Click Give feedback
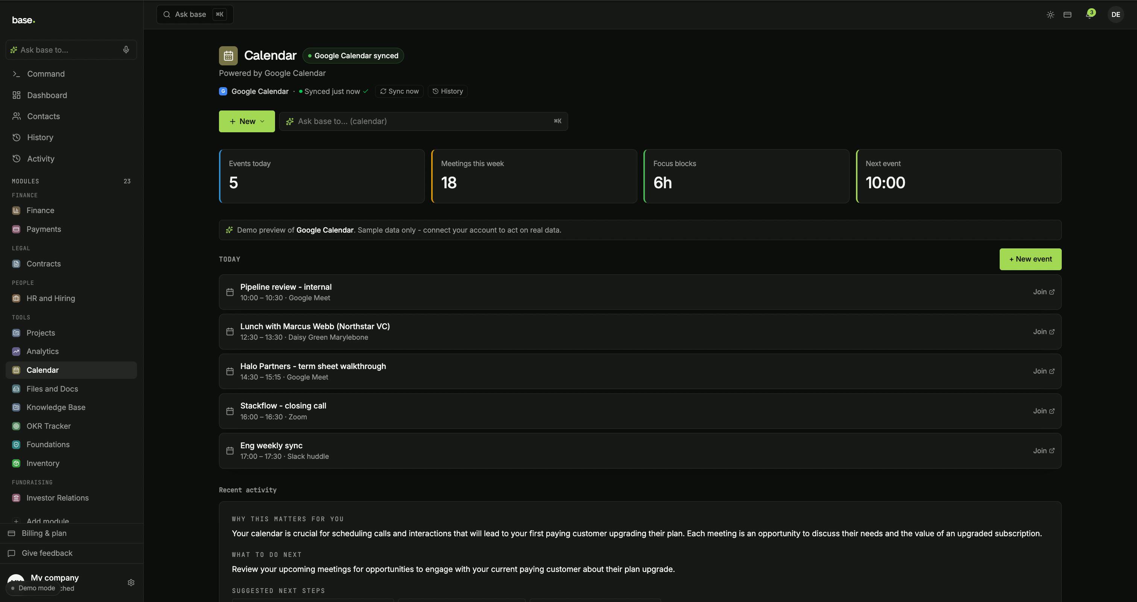The width and height of the screenshot is (1137, 602). pyautogui.click(x=71, y=553)
